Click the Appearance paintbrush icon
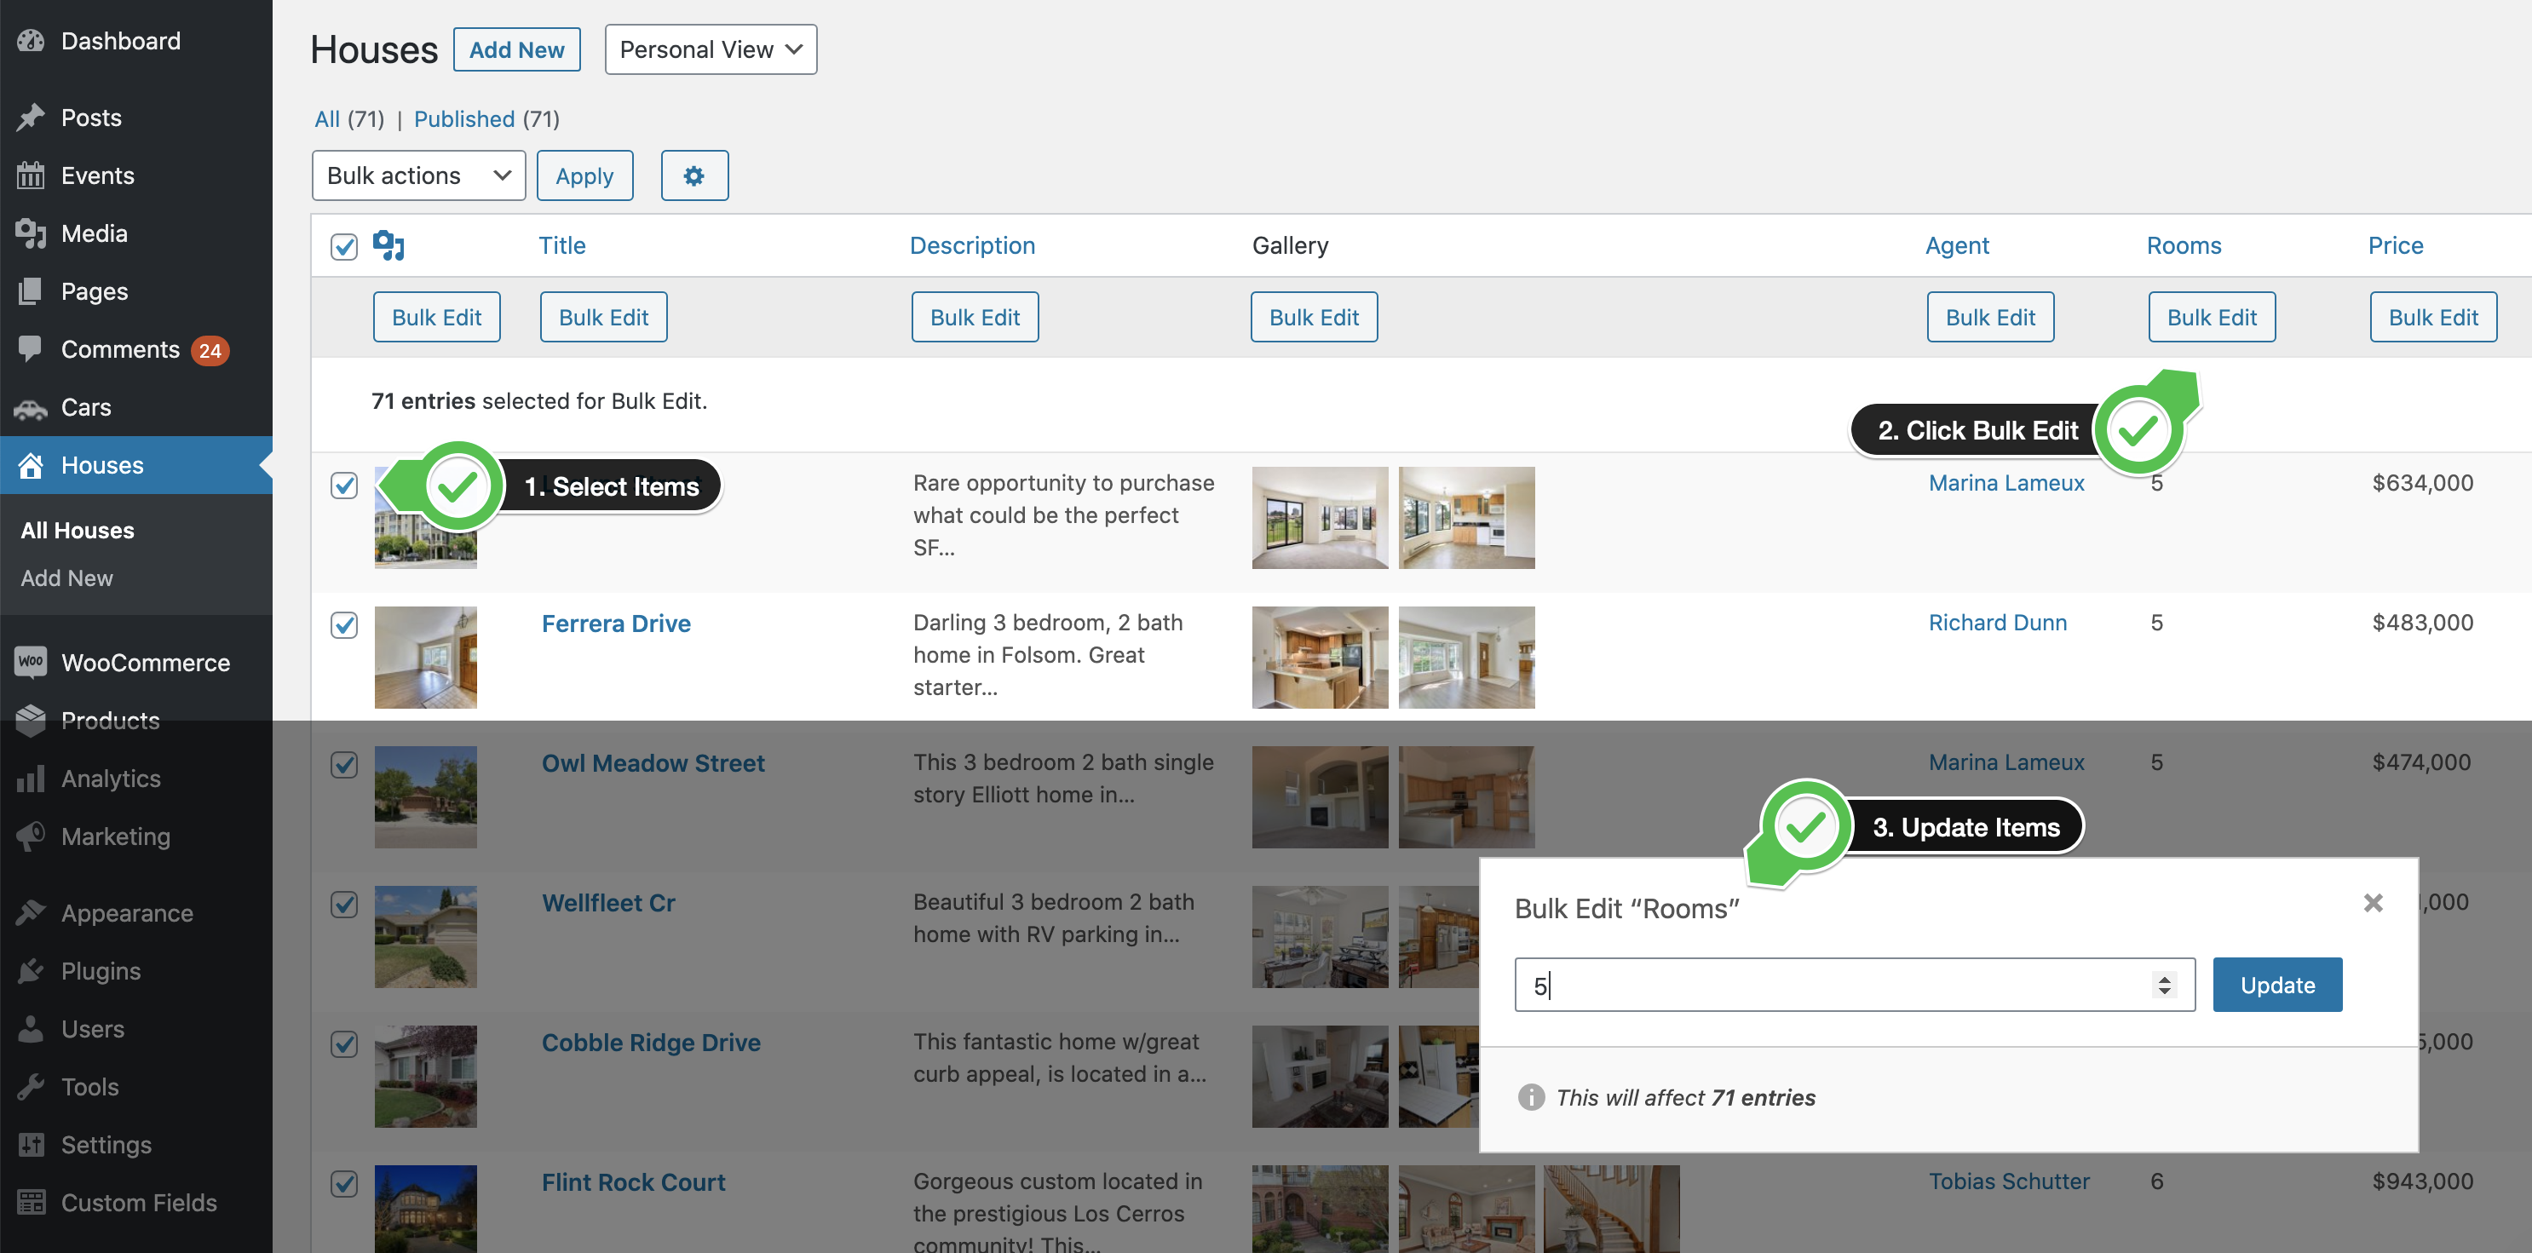Viewport: 2532px width, 1253px height. (x=31, y=913)
